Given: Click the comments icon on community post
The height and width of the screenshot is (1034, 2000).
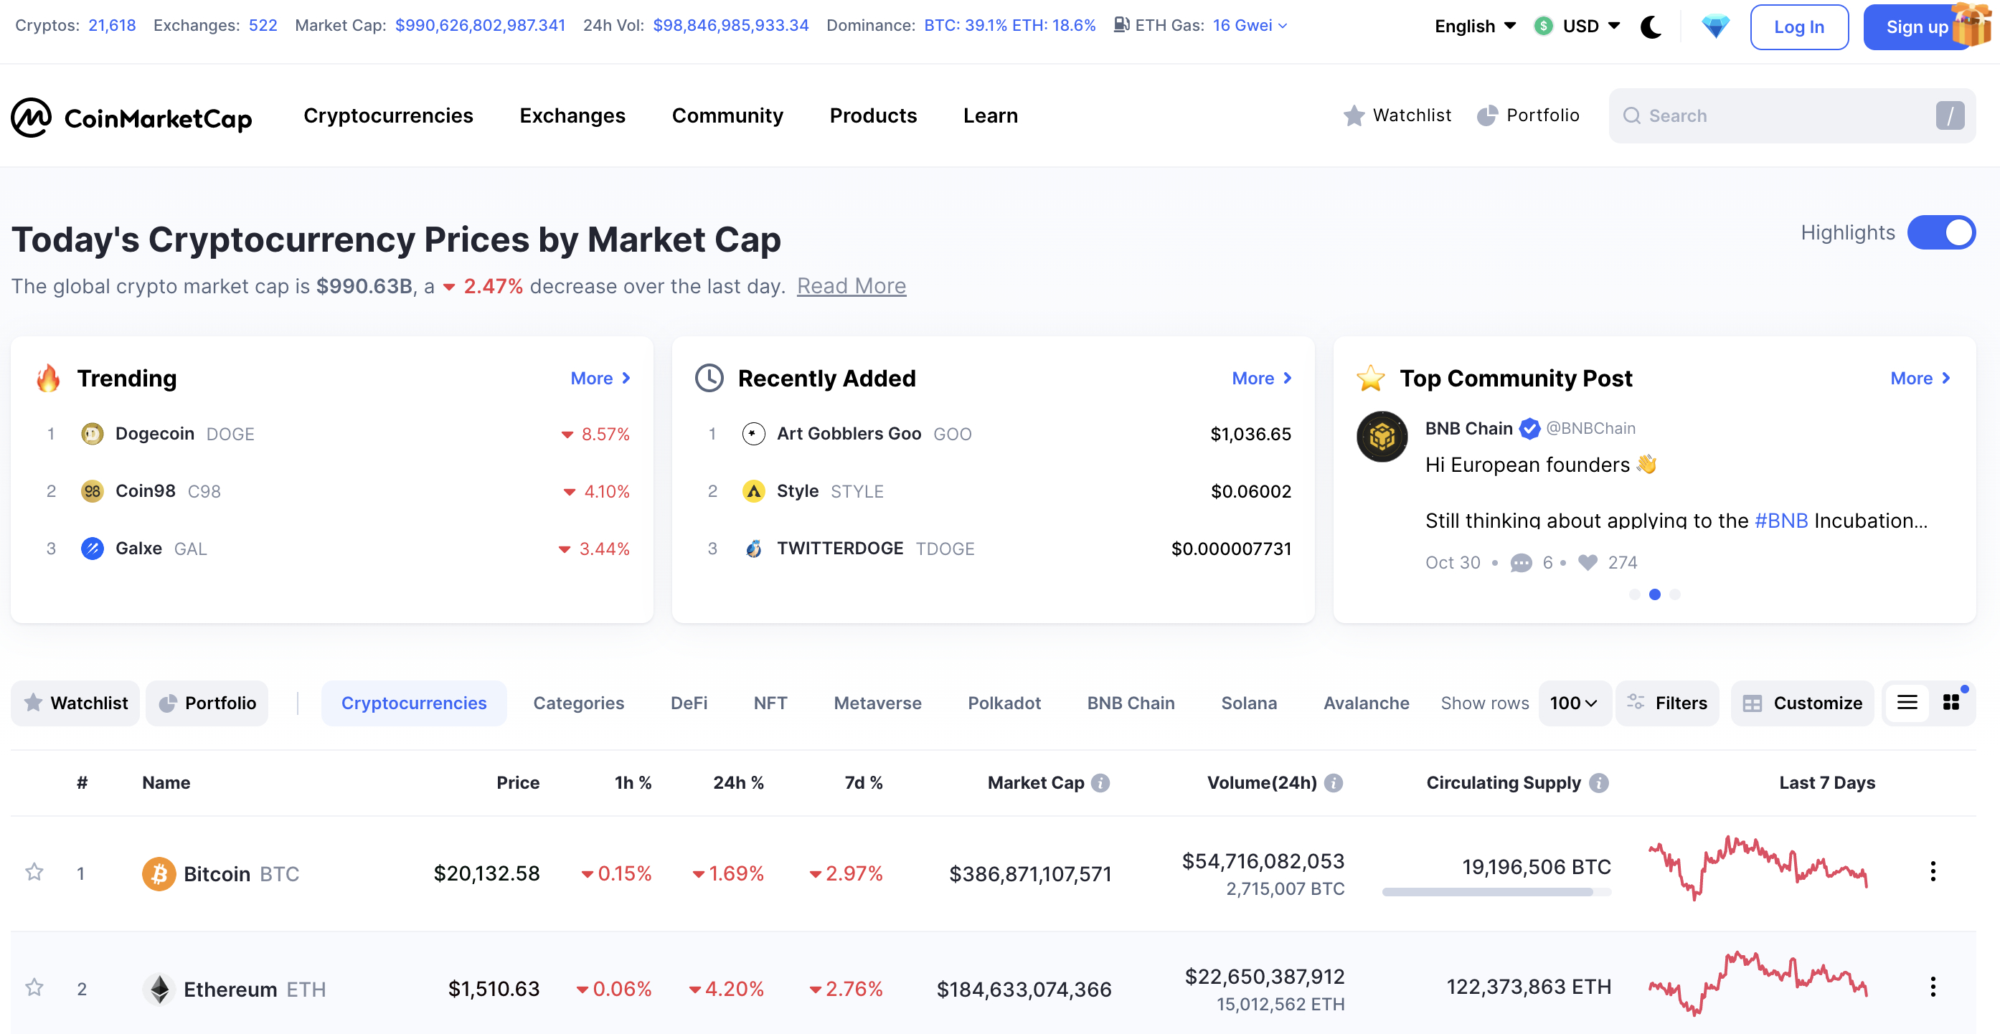Looking at the screenshot, I should click(1520, 563).
